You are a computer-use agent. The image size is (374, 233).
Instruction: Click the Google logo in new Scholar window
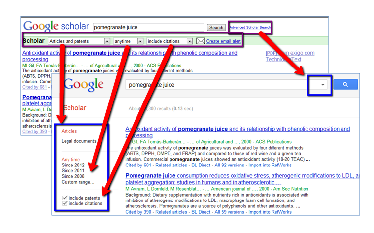83,84
